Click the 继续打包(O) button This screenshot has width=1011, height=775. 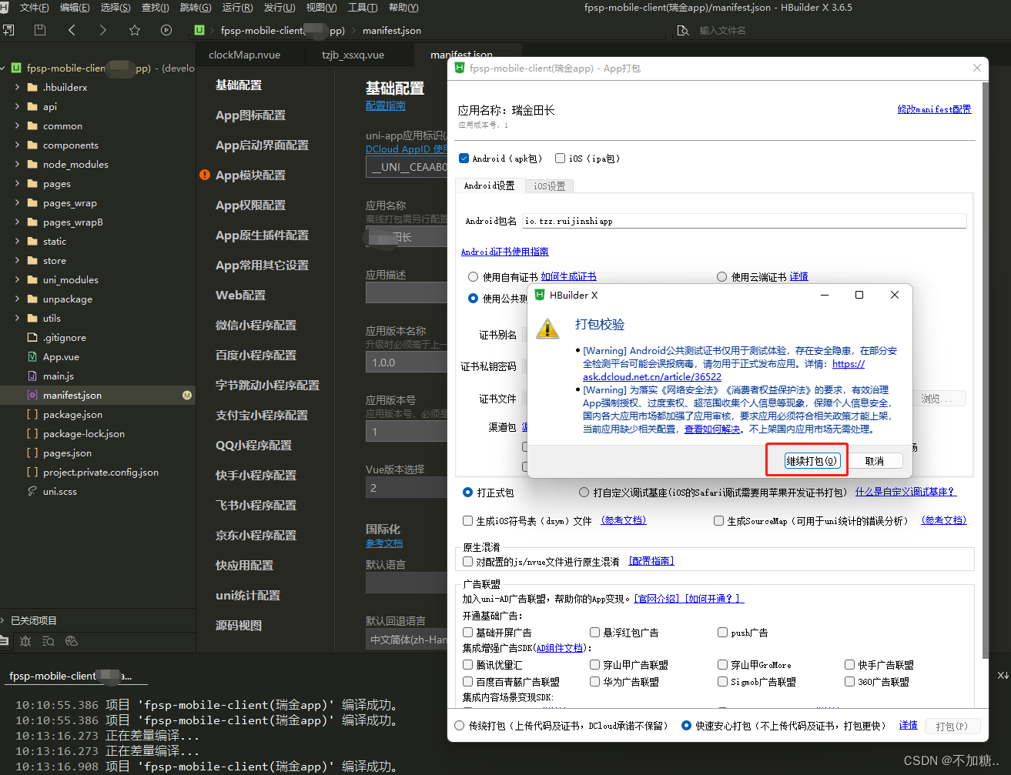(812, 461)
